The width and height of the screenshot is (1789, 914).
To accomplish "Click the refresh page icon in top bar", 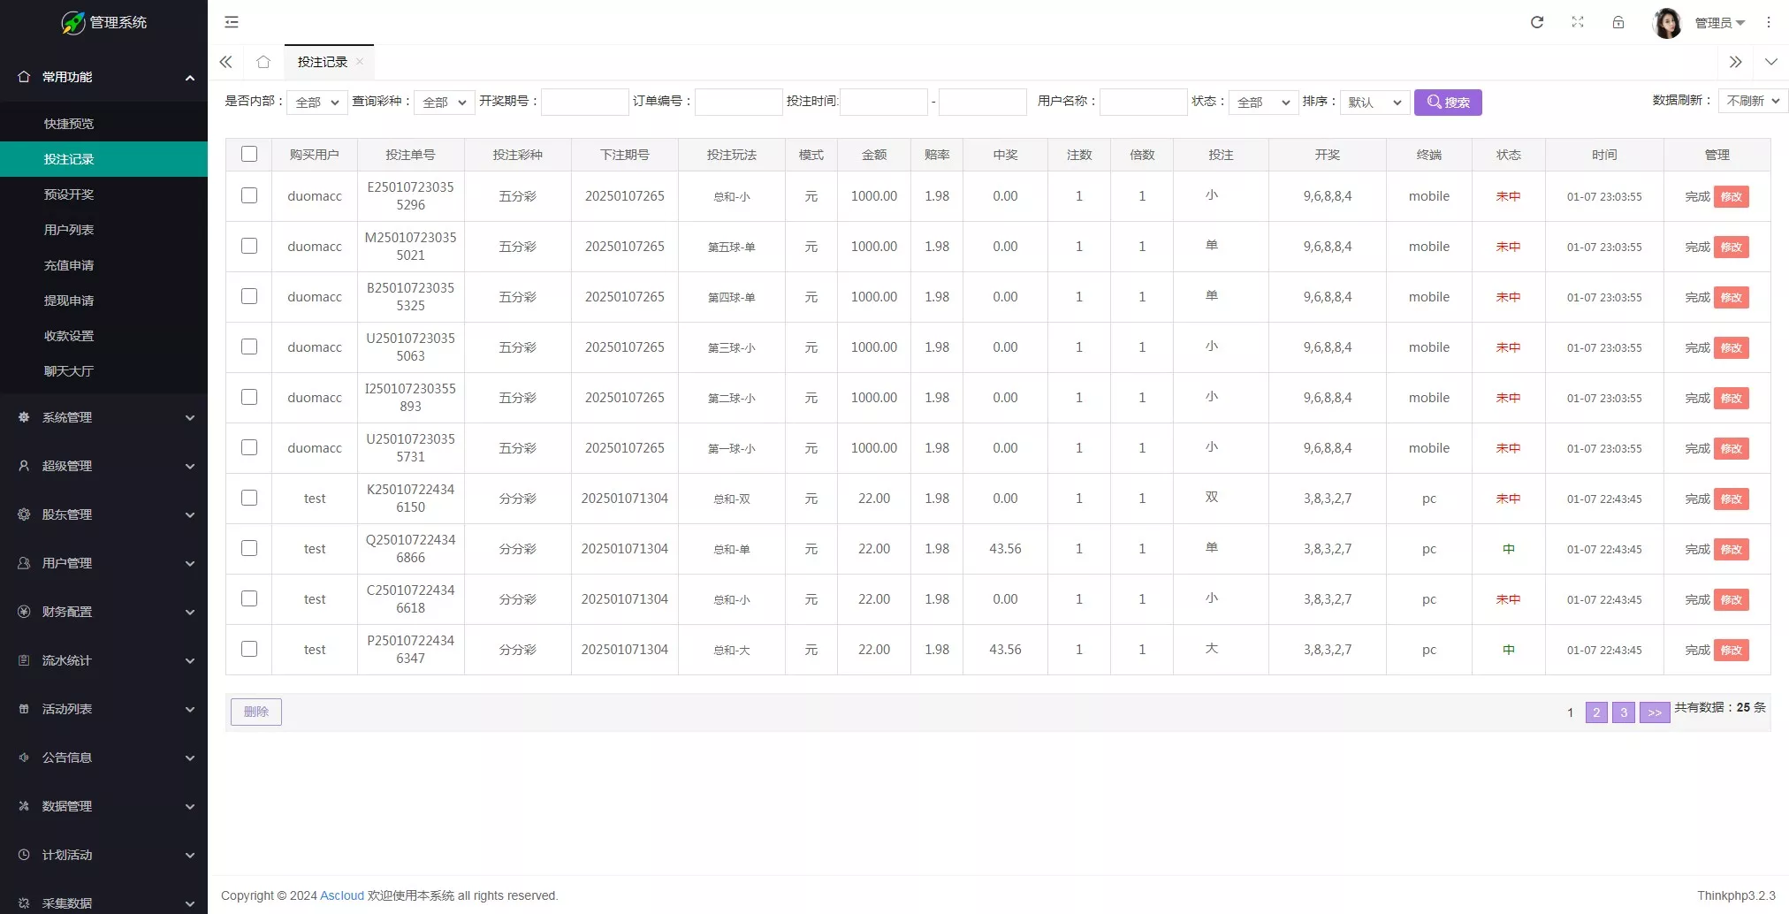I will click(x=1537, y=22).
